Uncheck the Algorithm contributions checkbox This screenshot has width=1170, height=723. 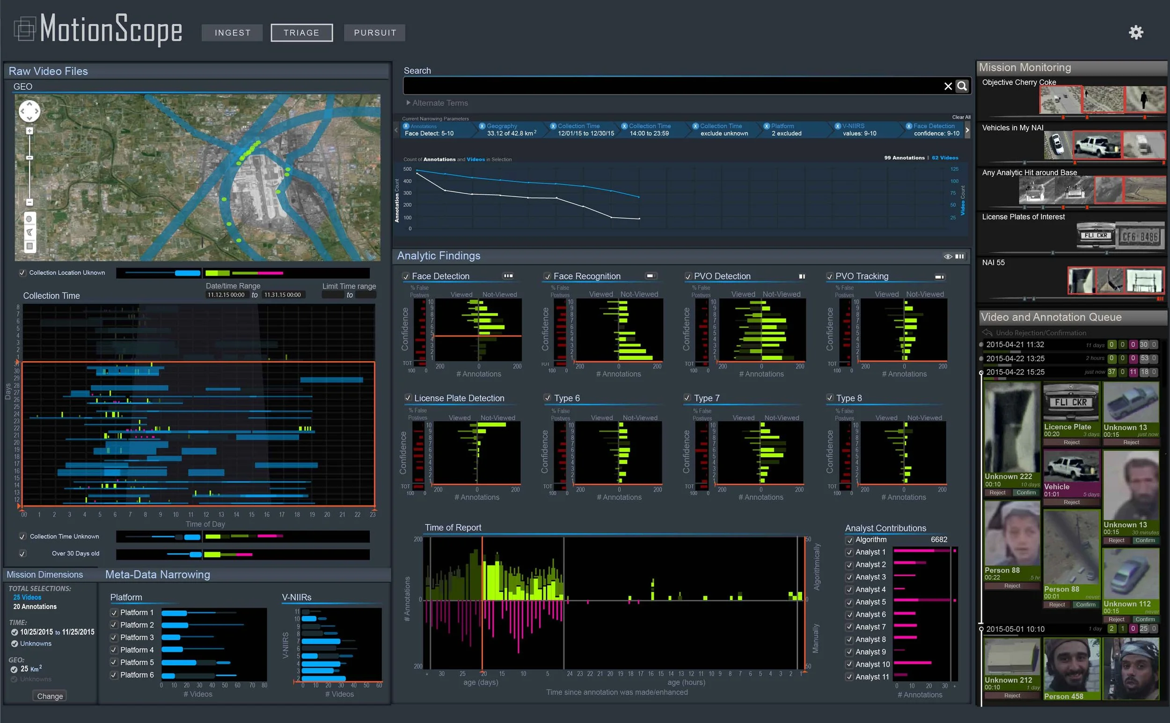[x=849, y=540]
